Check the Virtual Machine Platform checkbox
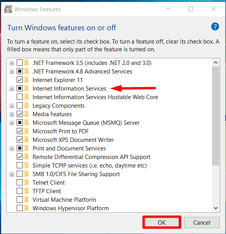 [20, 199]
